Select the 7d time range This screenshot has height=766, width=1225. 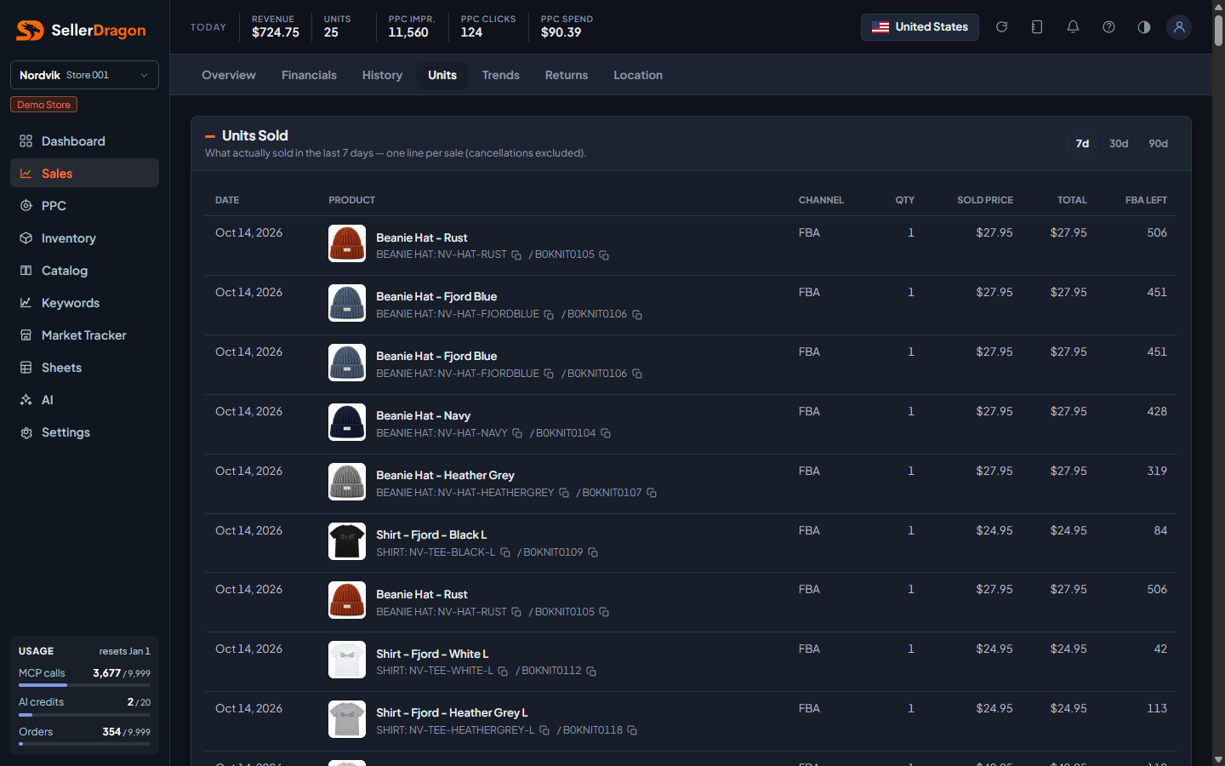(x=1082, y=144)
